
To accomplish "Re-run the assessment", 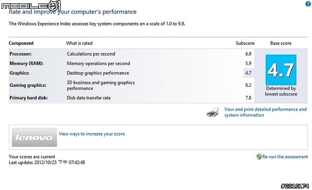I will click(285, 156).
